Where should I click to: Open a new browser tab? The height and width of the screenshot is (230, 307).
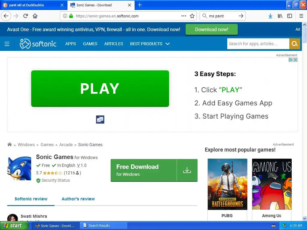tap(140, 5)
